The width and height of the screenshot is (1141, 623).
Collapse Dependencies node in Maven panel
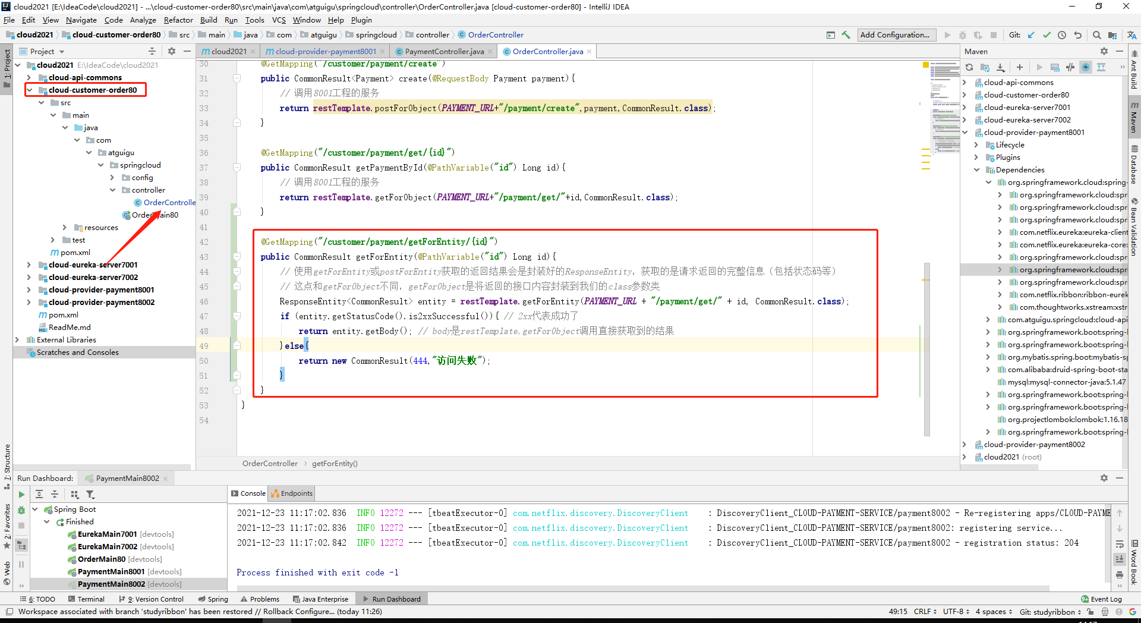point(976,170)
